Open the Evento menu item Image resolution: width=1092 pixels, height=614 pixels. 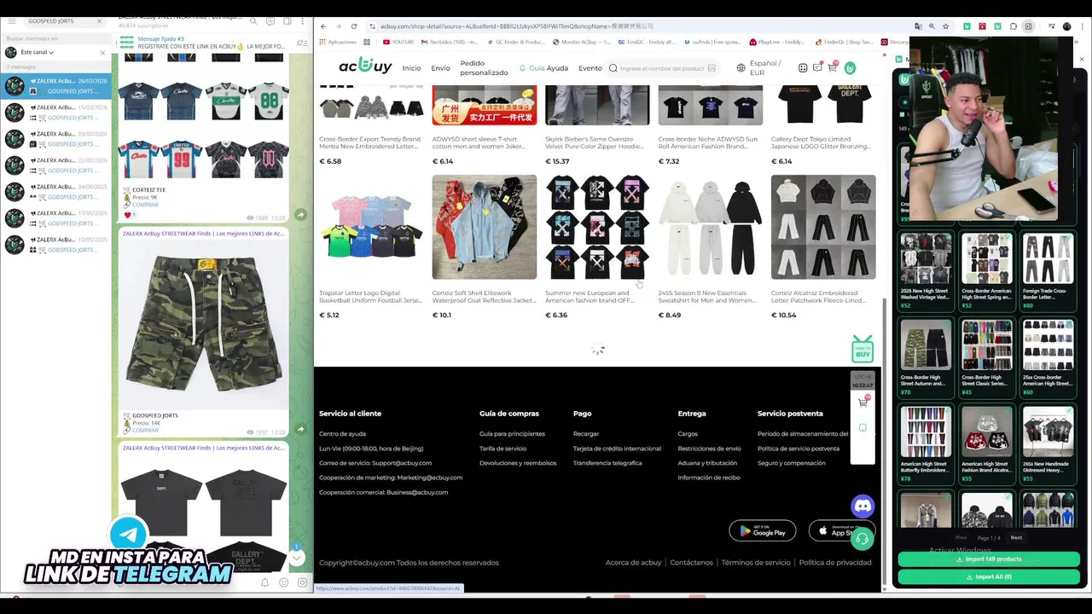click(x=590, y=68)
